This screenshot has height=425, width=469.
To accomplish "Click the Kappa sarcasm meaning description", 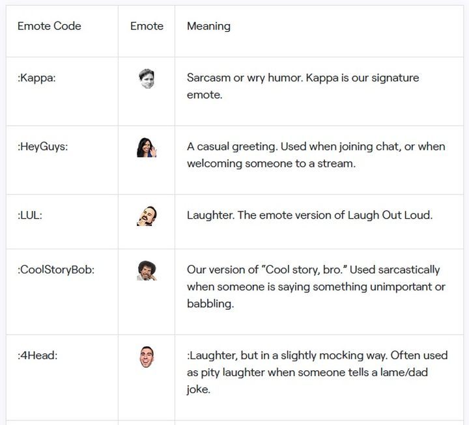I will 303,86.
